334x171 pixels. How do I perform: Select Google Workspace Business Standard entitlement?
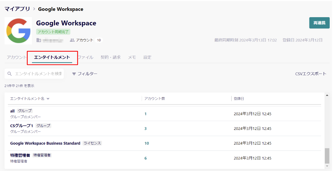click(45, 143)
